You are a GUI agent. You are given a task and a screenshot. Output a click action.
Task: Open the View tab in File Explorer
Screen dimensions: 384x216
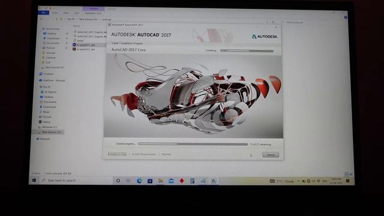[x=77, y=13]
